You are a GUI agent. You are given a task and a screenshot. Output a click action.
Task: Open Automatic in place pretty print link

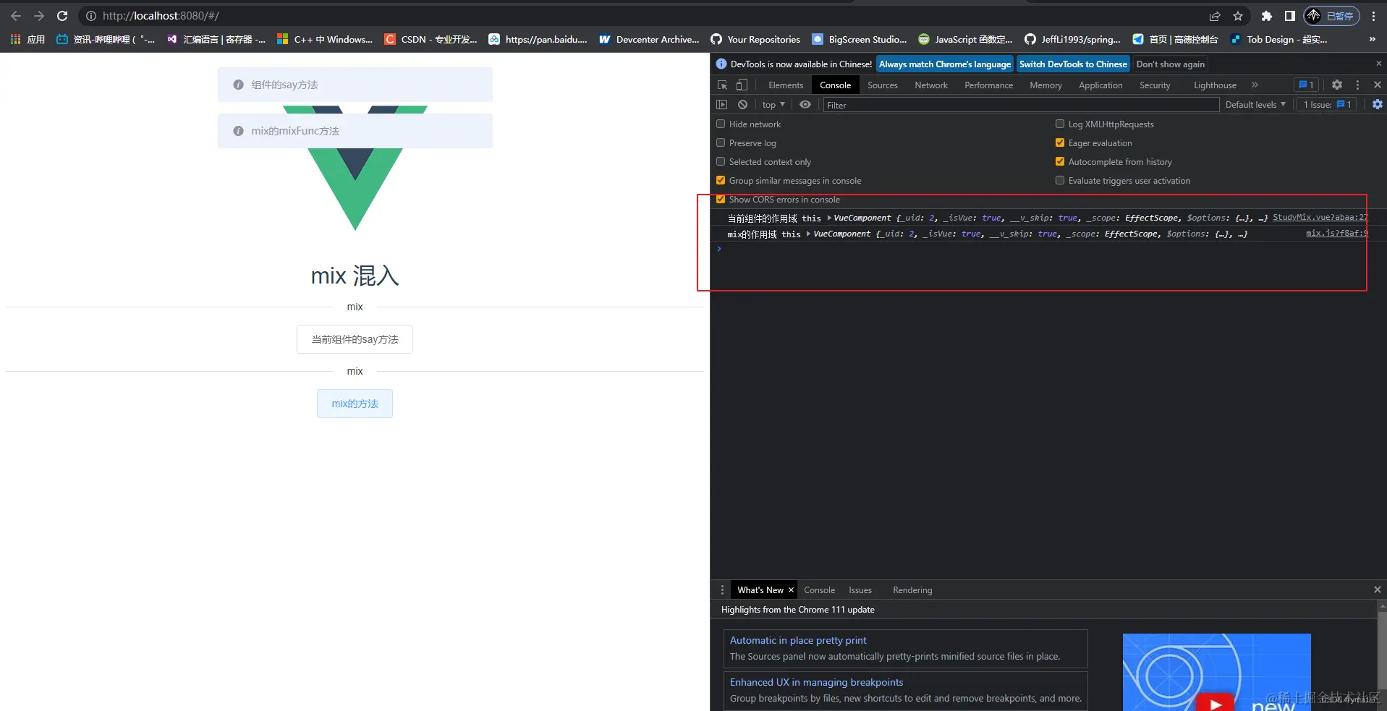(x=797, y=640)
